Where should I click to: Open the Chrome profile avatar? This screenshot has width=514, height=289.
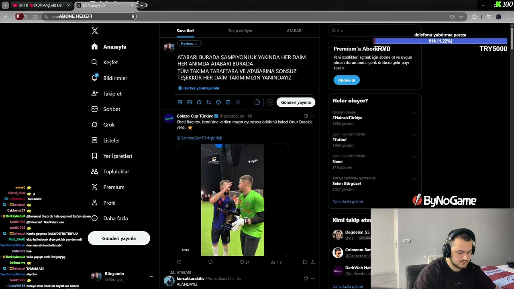pyautogui.click(x=498, y=16)
